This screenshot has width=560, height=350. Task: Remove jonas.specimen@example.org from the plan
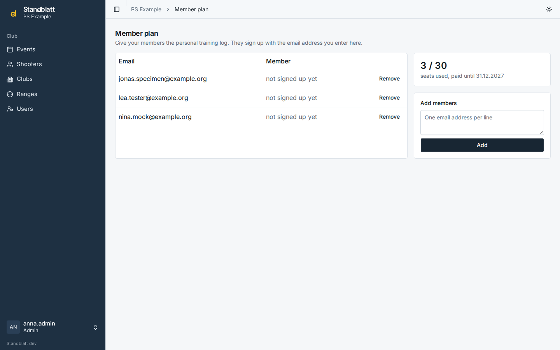point(389,79)
